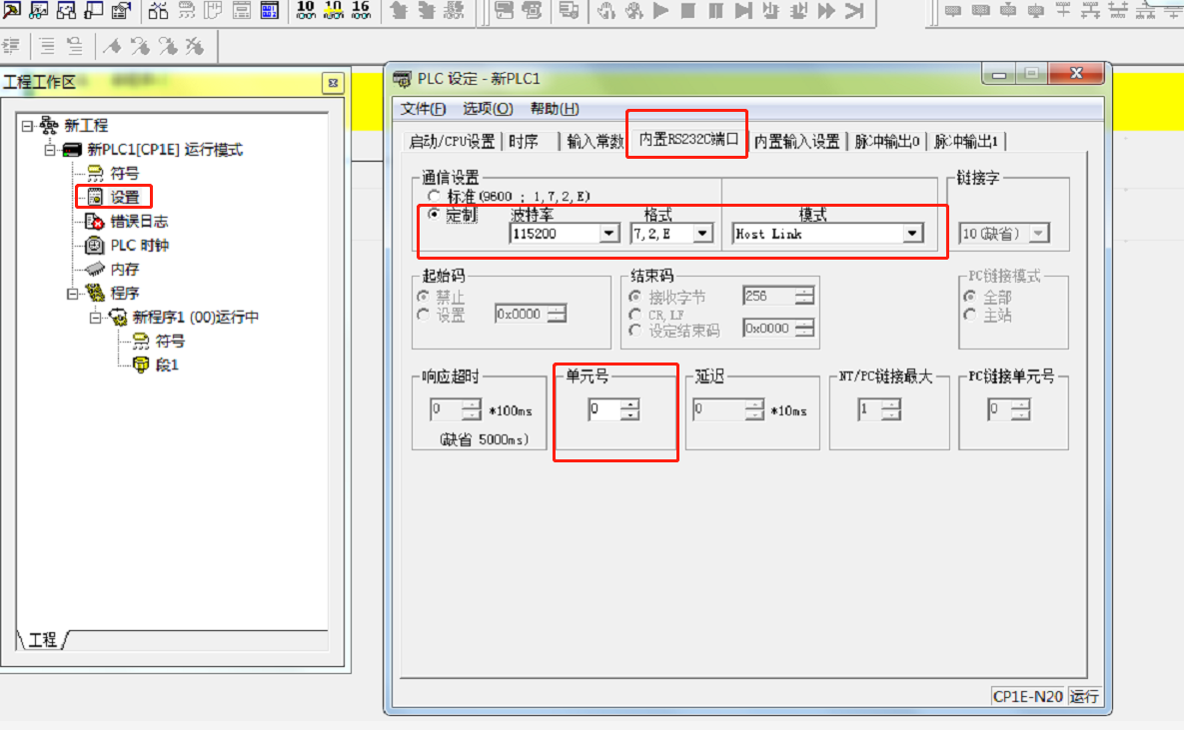Select the 设置 radio under 起始码

tap(423, 315)
